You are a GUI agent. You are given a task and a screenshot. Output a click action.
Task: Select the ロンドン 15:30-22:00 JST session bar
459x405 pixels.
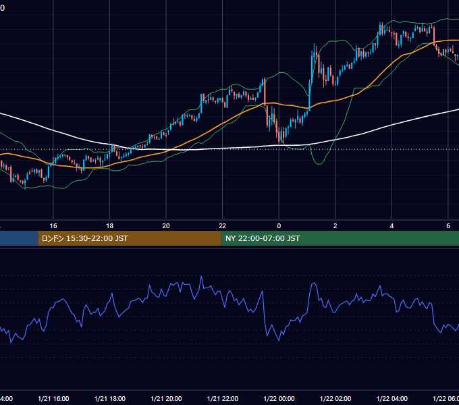click(x=130, y=238)
